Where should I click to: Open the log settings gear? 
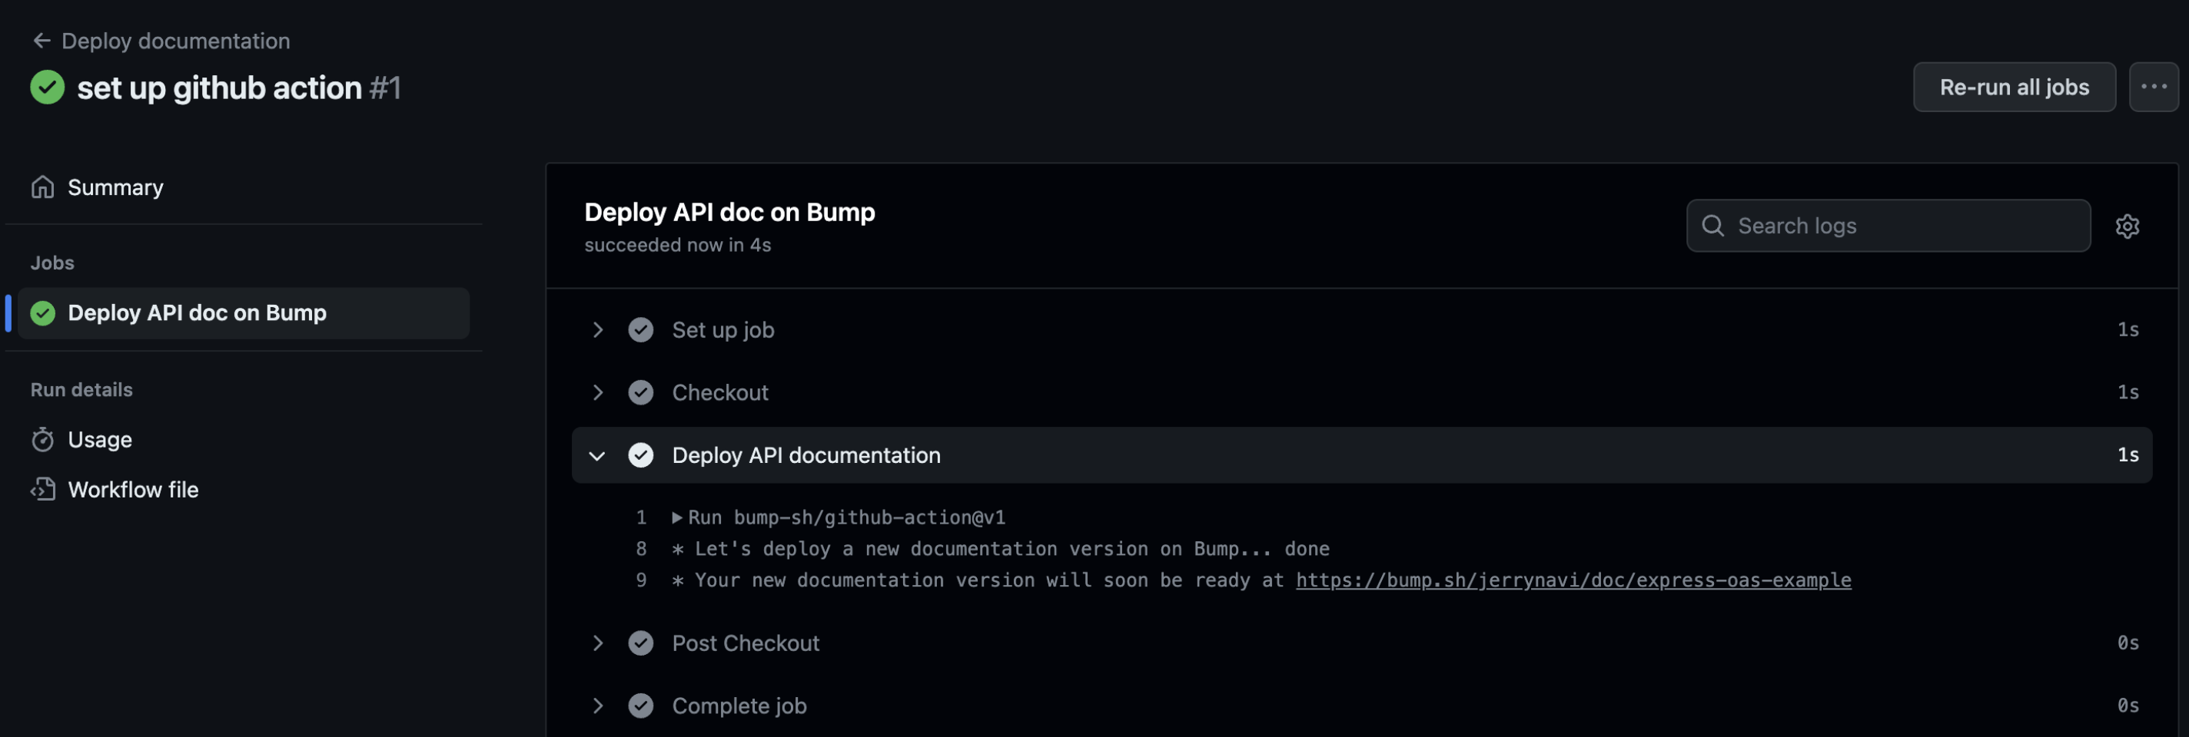tap(2127, 226)
